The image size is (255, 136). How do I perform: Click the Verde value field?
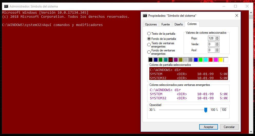click(211, 44)
